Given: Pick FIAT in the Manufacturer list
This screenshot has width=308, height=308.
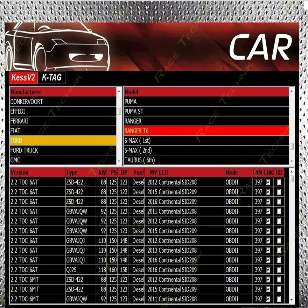Looking at the screenshot, I should pos(63,131).
